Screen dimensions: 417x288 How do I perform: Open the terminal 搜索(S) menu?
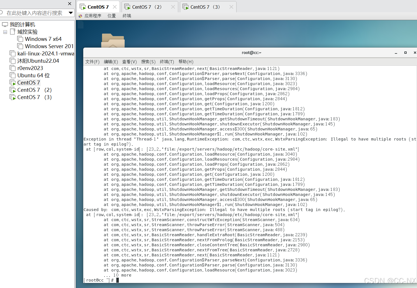click(148, 62)
